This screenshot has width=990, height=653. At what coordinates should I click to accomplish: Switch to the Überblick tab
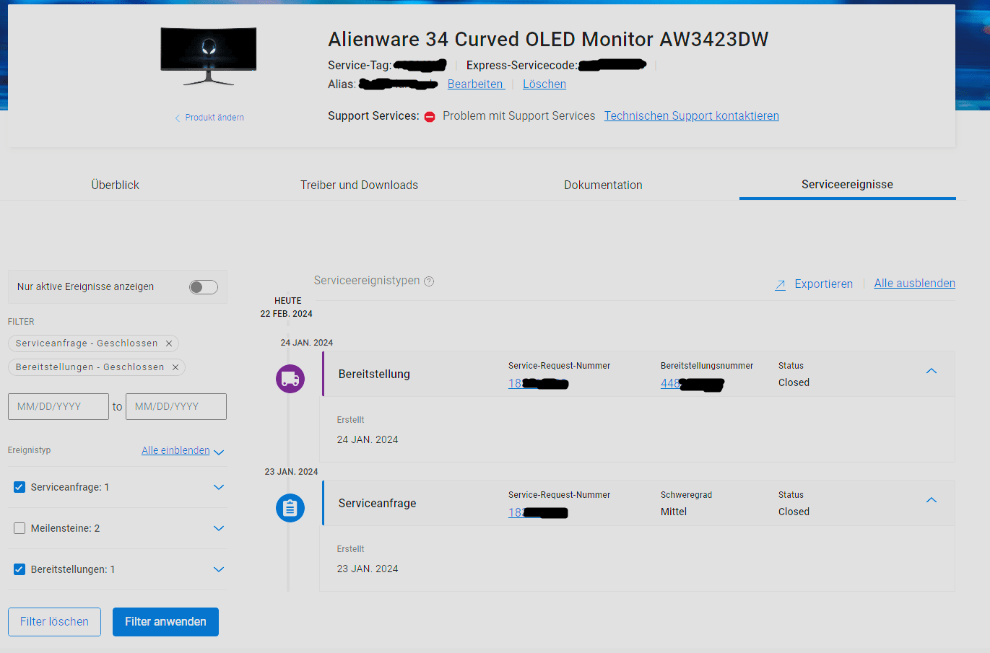point(116,185)
